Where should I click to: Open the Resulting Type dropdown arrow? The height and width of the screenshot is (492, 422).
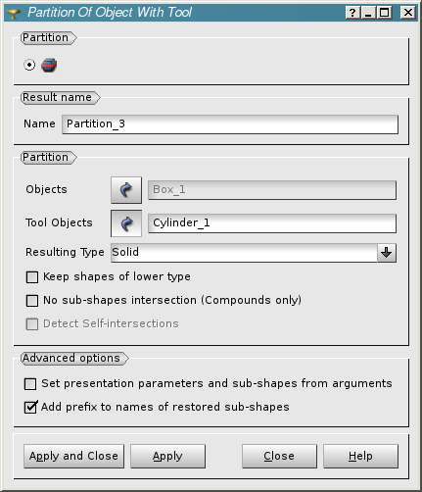(x=387, y=253)
